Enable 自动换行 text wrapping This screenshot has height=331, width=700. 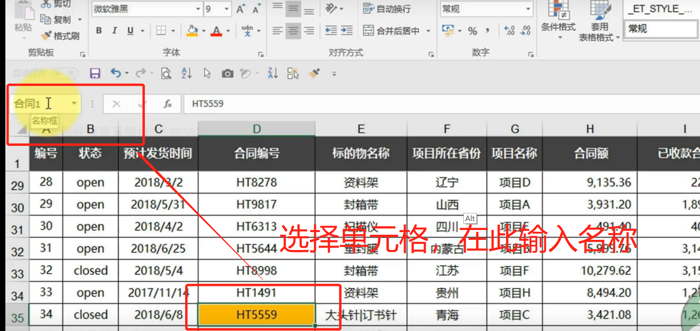387,9
